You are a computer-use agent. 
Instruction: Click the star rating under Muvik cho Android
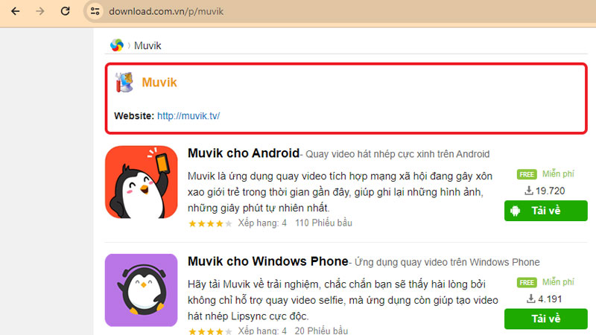coord(210,223)
